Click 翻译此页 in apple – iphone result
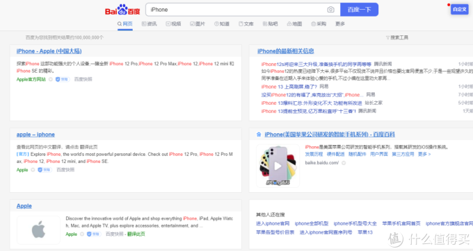 click(x=89, y=147)
